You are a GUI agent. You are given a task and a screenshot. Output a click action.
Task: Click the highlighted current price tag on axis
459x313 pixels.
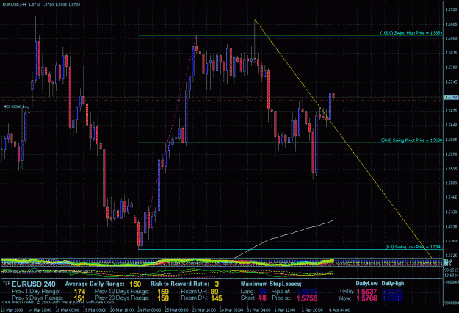pyautogui.click(x=451, y=97)
